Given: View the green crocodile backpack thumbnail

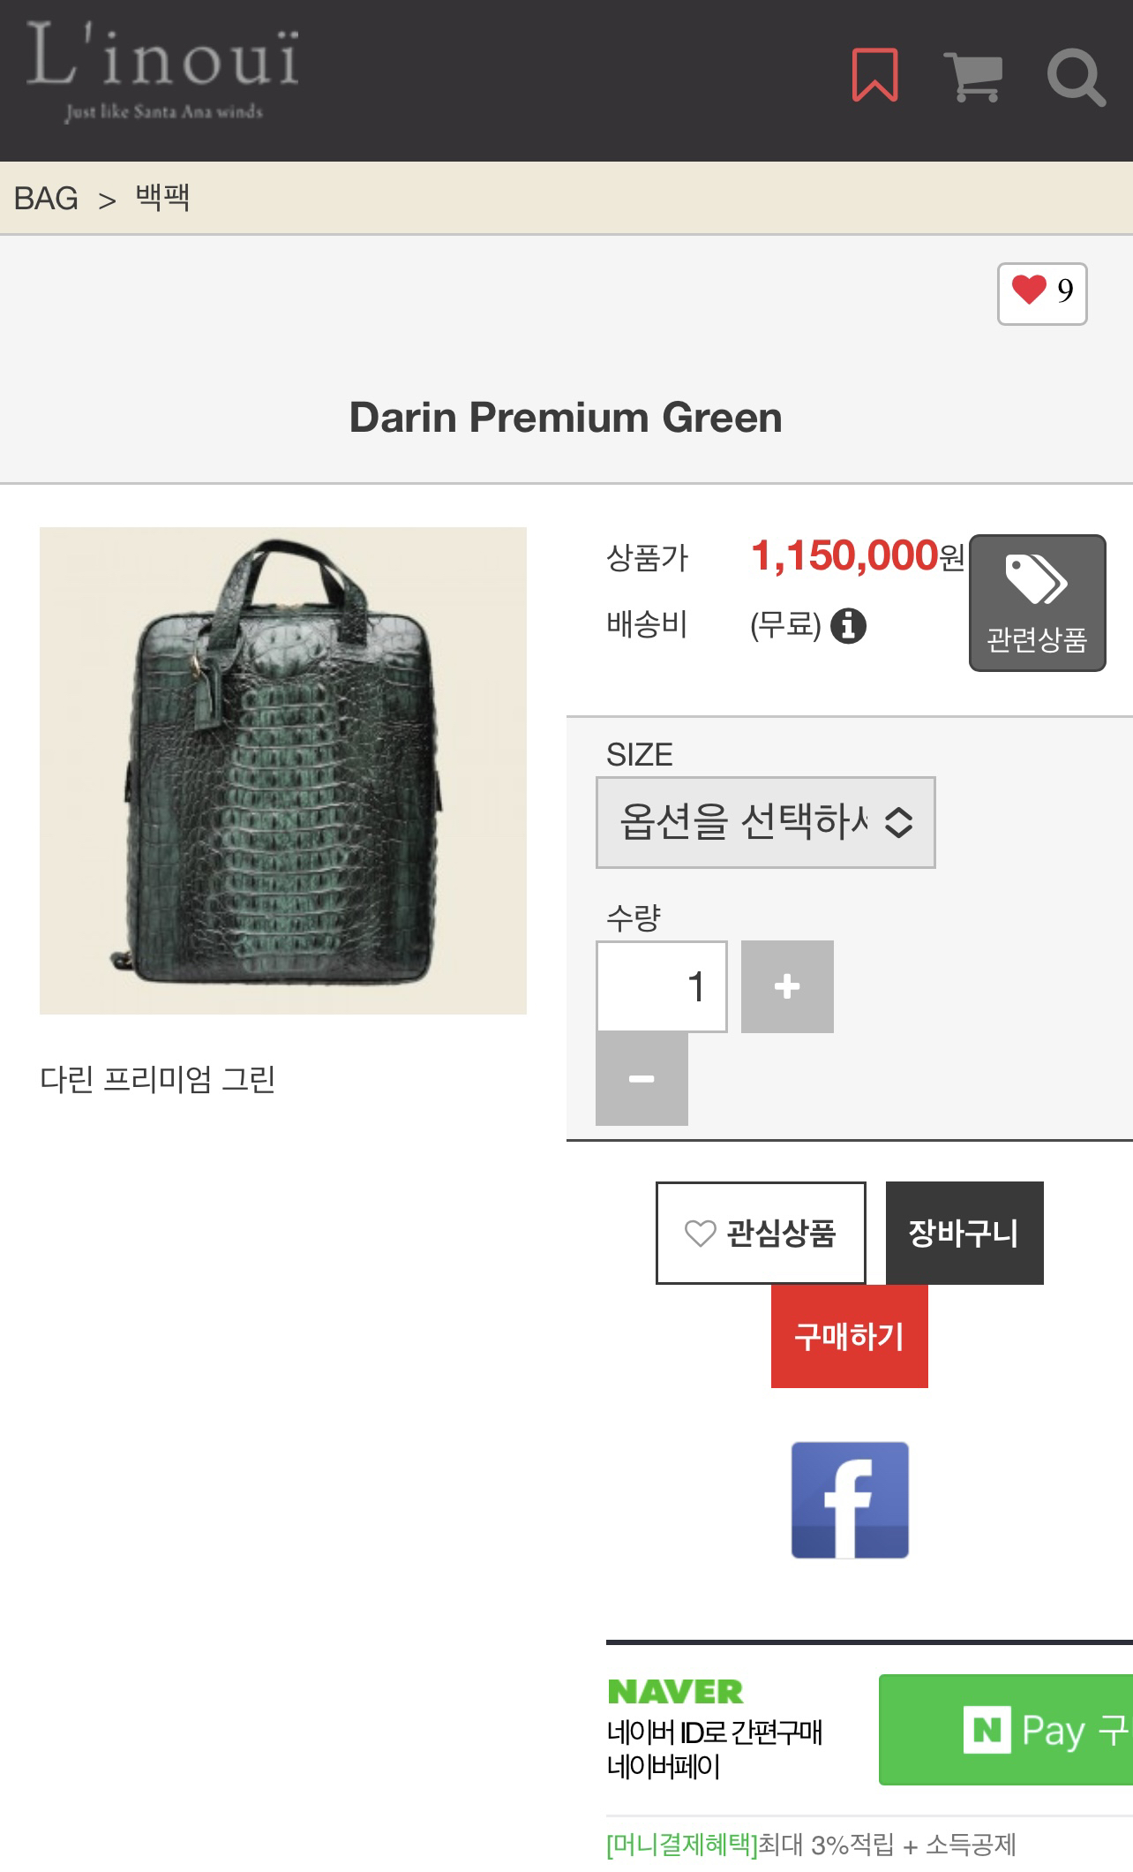Looking at the screenshot, I should (283, 771).
